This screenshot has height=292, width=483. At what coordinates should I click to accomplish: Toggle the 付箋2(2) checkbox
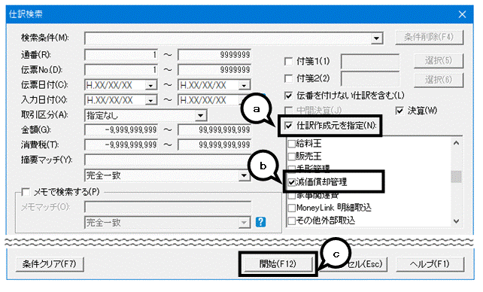[x=288, y=78]
